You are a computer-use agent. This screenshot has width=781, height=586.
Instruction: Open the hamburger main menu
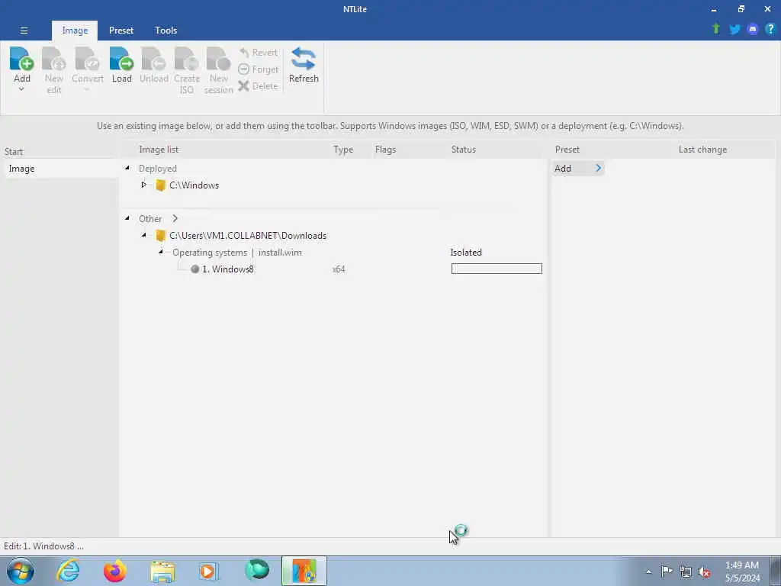(x=24, y=31)
